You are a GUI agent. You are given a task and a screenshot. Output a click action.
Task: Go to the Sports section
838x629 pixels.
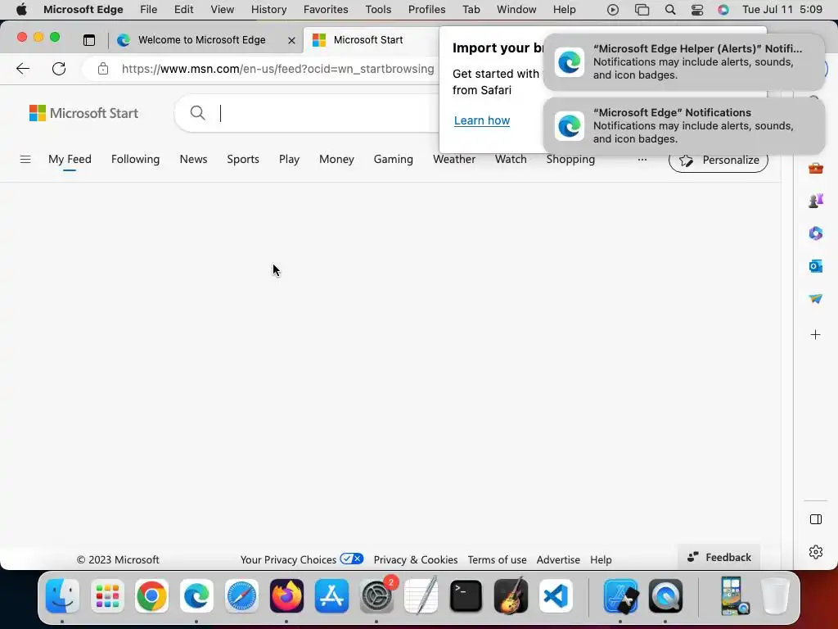pyautogui.click(x=243, y=160)
